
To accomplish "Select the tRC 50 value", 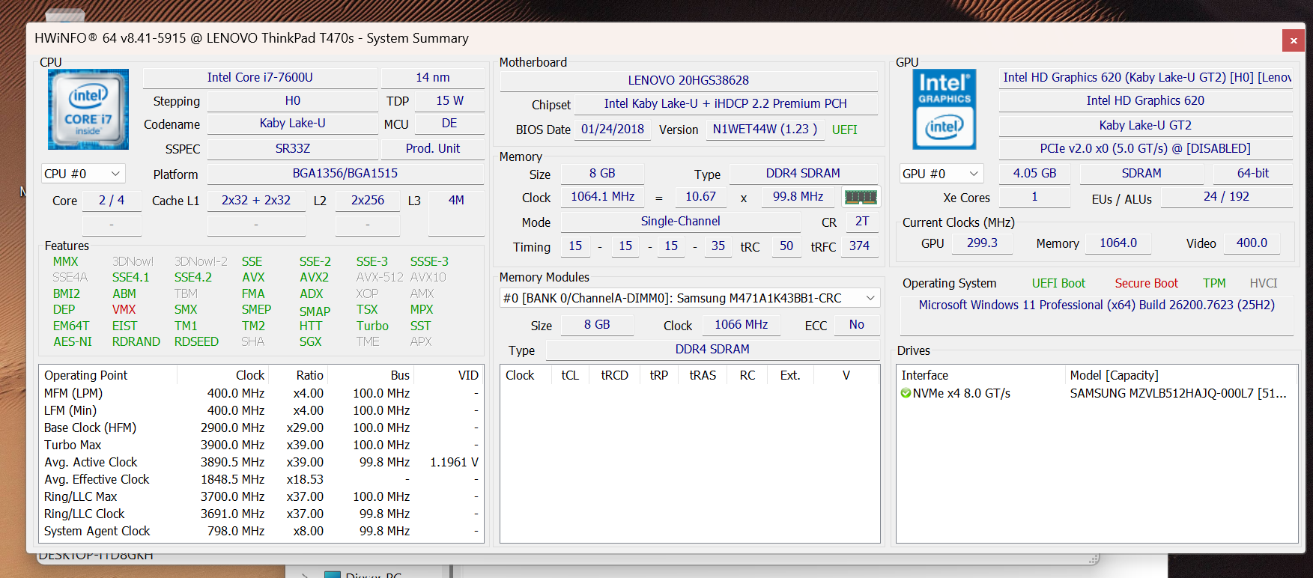I will point(786,246).
